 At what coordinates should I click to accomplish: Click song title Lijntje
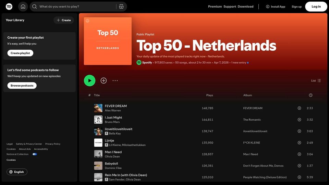[109, 140]
